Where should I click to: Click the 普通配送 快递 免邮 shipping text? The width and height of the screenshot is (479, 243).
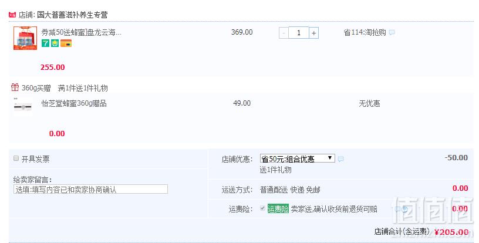(290, 190)
